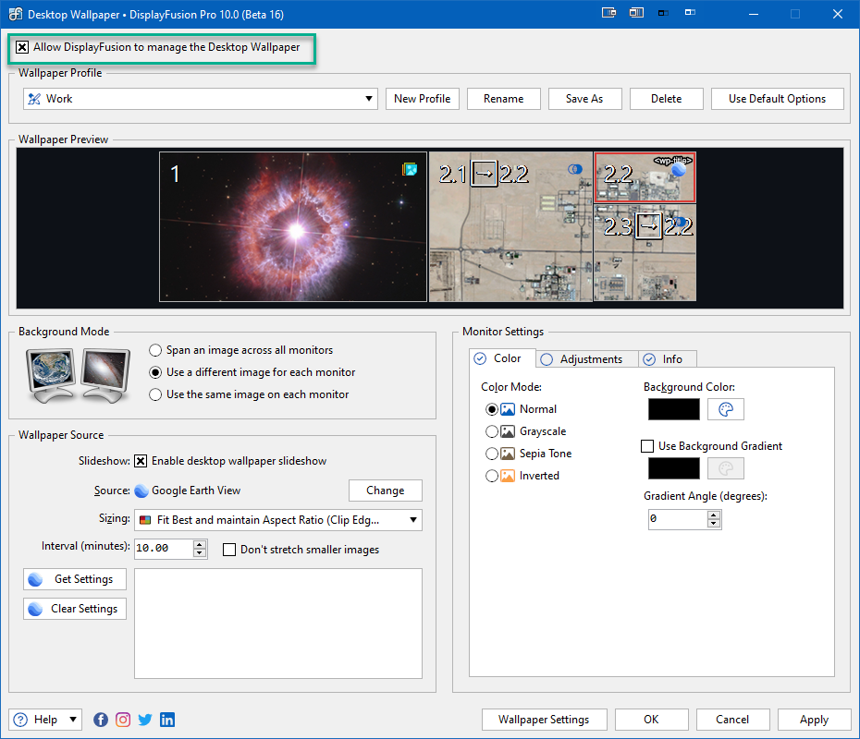860x739 pixels.
Task: Click the Clear Settings button
Action: 75,609
